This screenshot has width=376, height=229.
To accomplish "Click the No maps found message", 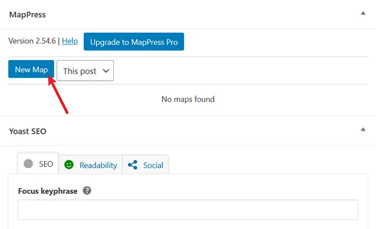I will 188,99.
